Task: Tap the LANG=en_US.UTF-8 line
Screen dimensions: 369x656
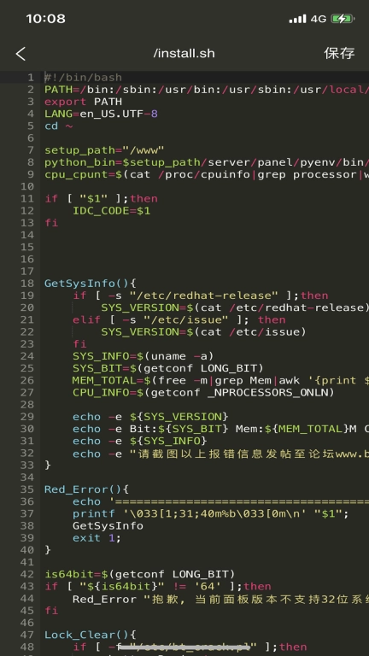Action: (x=101, y=114)
